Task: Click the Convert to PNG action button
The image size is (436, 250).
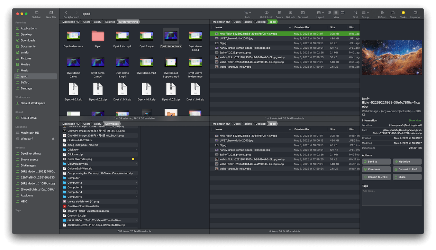Action: [407, 169]
